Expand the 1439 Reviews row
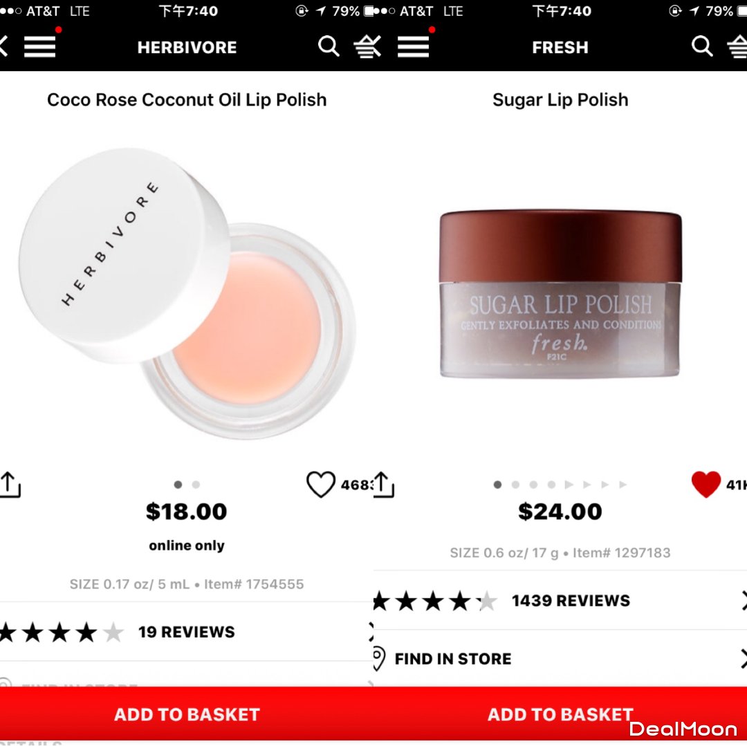747x746 pixels. pyautogui.click(x=560, y=600)
